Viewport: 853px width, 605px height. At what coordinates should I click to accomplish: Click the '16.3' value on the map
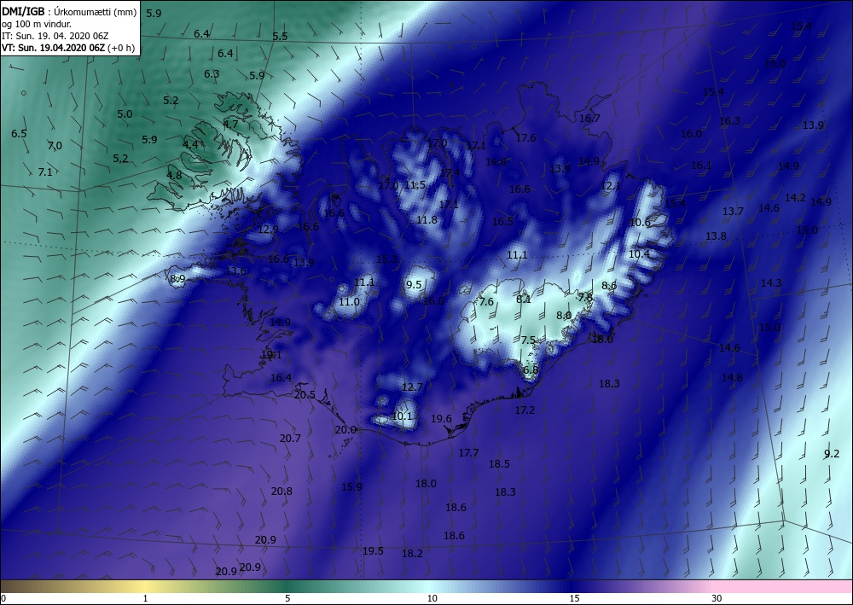point(730,121)
